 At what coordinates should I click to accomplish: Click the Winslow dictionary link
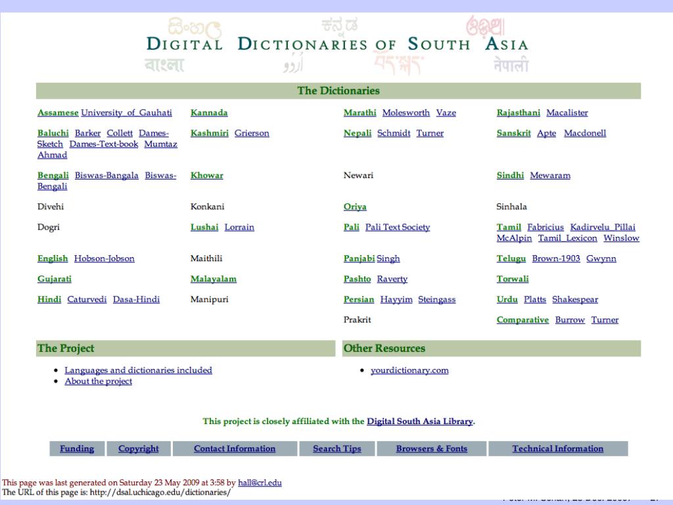[622, 238]
